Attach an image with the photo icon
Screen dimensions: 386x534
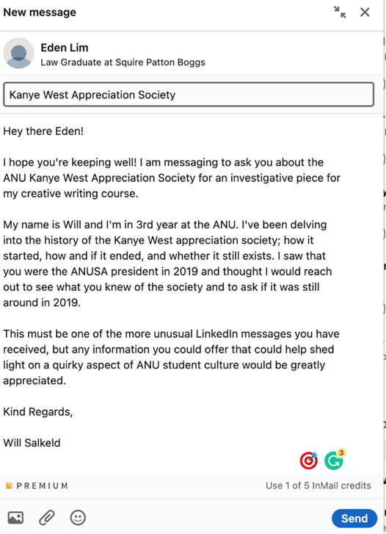[15, 518]
